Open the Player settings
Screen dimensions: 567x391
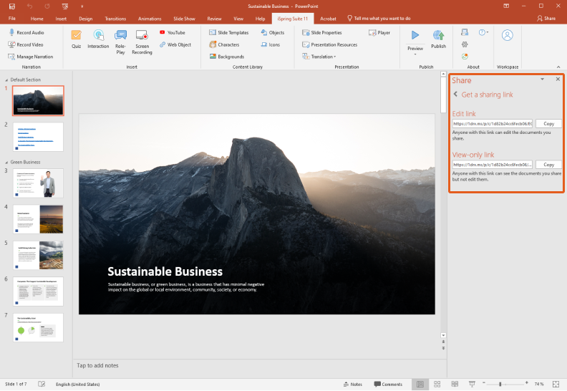pyautogui.click(x=379, y=32)
